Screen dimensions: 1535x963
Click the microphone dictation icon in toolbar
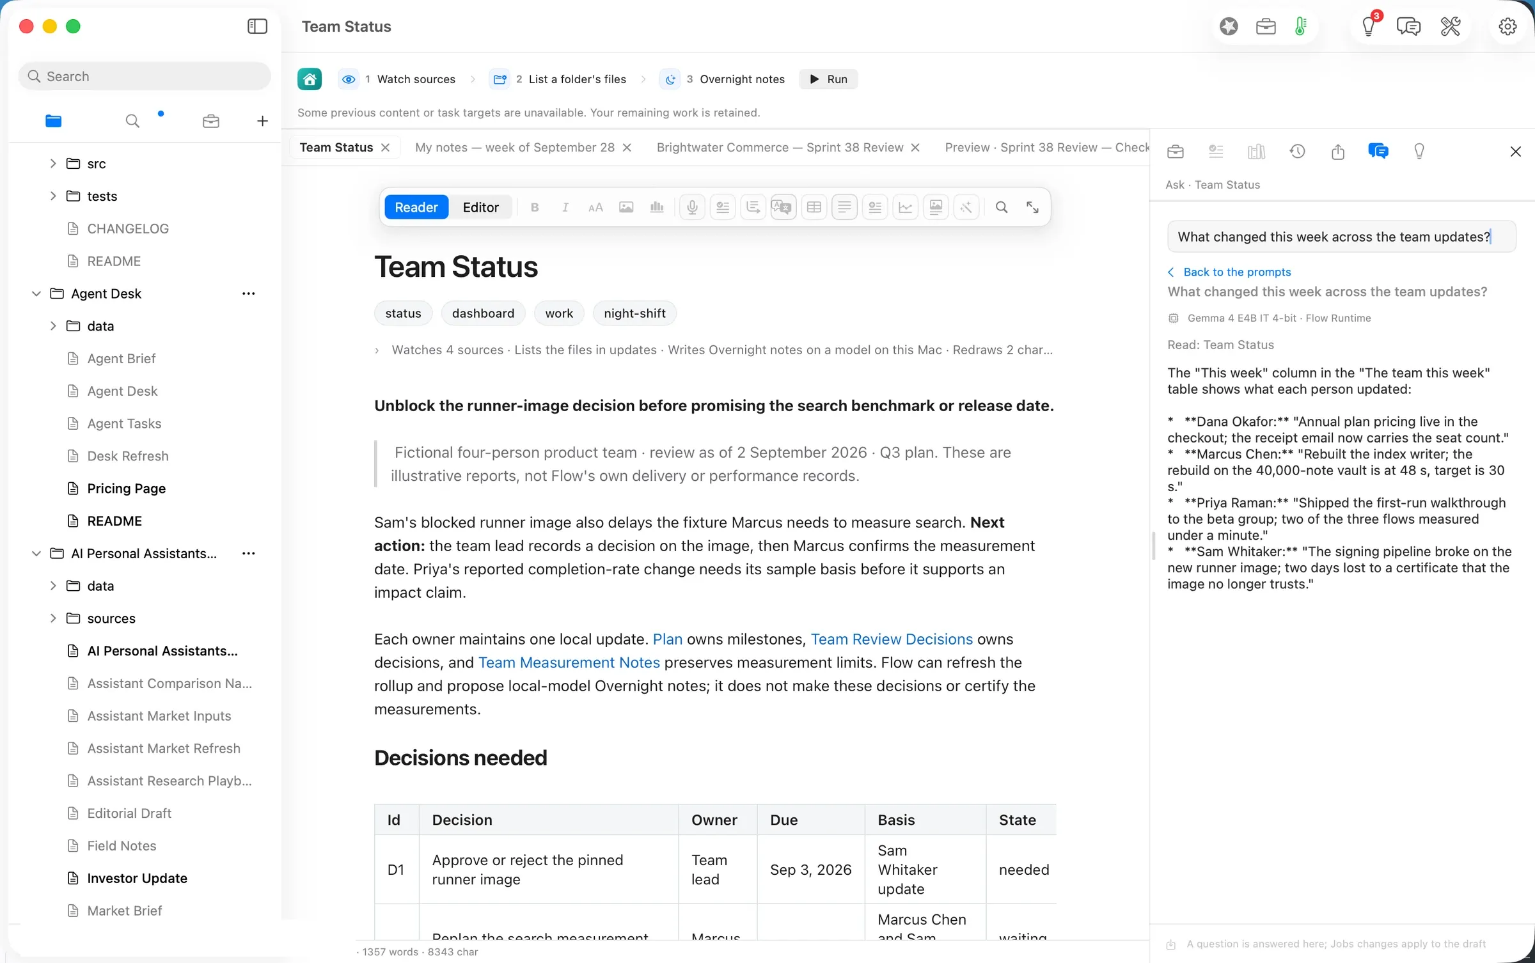tap(692, 207)
